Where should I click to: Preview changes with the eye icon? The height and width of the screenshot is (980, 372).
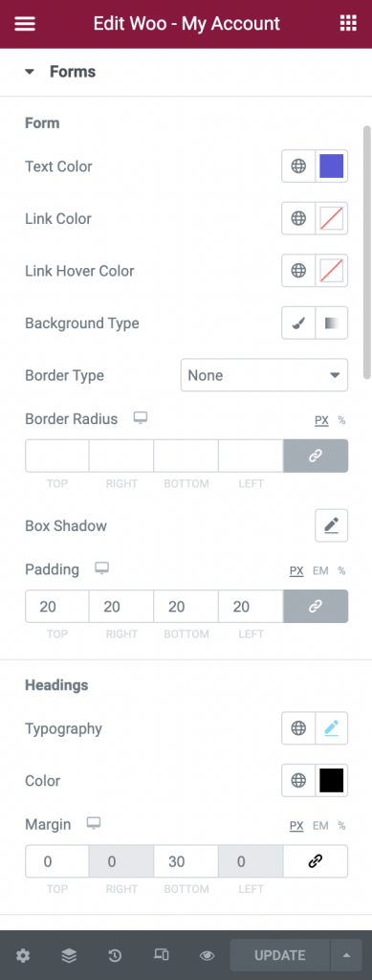(x=207, y=955)
